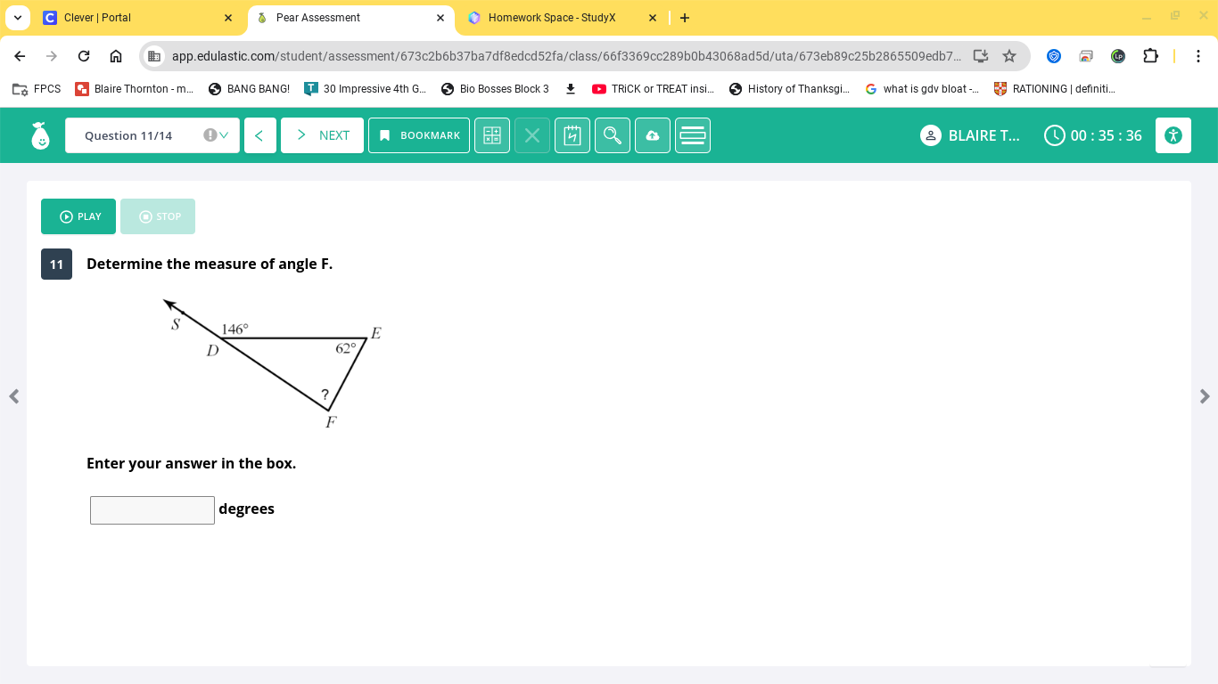The height and width of the screenshot is (684, 1218).
Task: Reload the current page
Action: (84, 56)
